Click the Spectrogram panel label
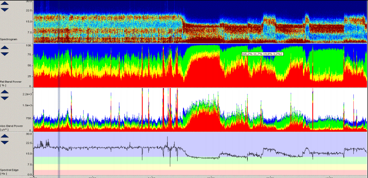The image size is (368, 178). click(x=8, y=39)
